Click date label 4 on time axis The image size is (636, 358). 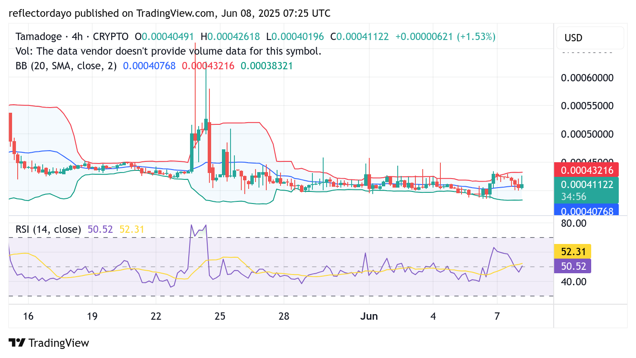click(433, 316)
